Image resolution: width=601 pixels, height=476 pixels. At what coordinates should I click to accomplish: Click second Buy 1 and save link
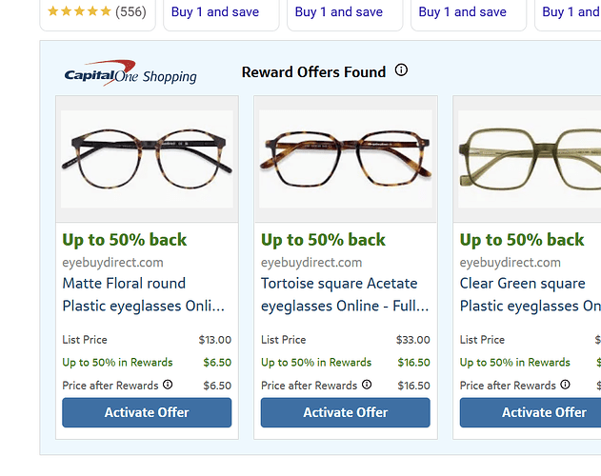pos(339,12)
